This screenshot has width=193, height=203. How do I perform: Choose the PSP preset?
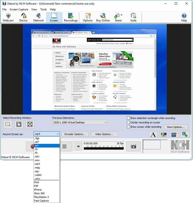47,186
